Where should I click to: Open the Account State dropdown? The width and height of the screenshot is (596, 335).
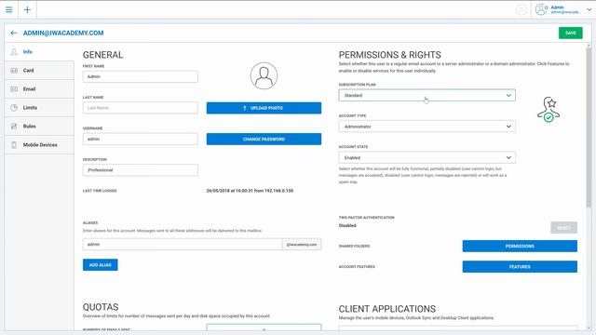pos(427,157)
